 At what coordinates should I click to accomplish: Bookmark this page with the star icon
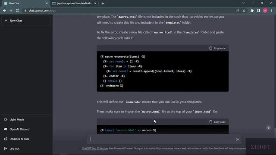pos(244,10)
